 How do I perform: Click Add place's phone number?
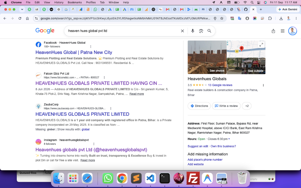pos(205,160)
